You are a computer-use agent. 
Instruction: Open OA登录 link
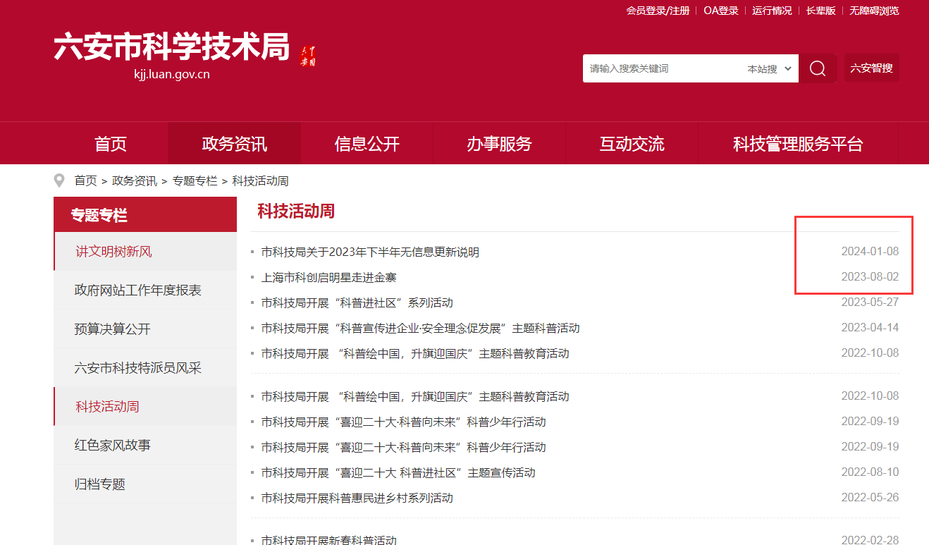coord(721,11)
